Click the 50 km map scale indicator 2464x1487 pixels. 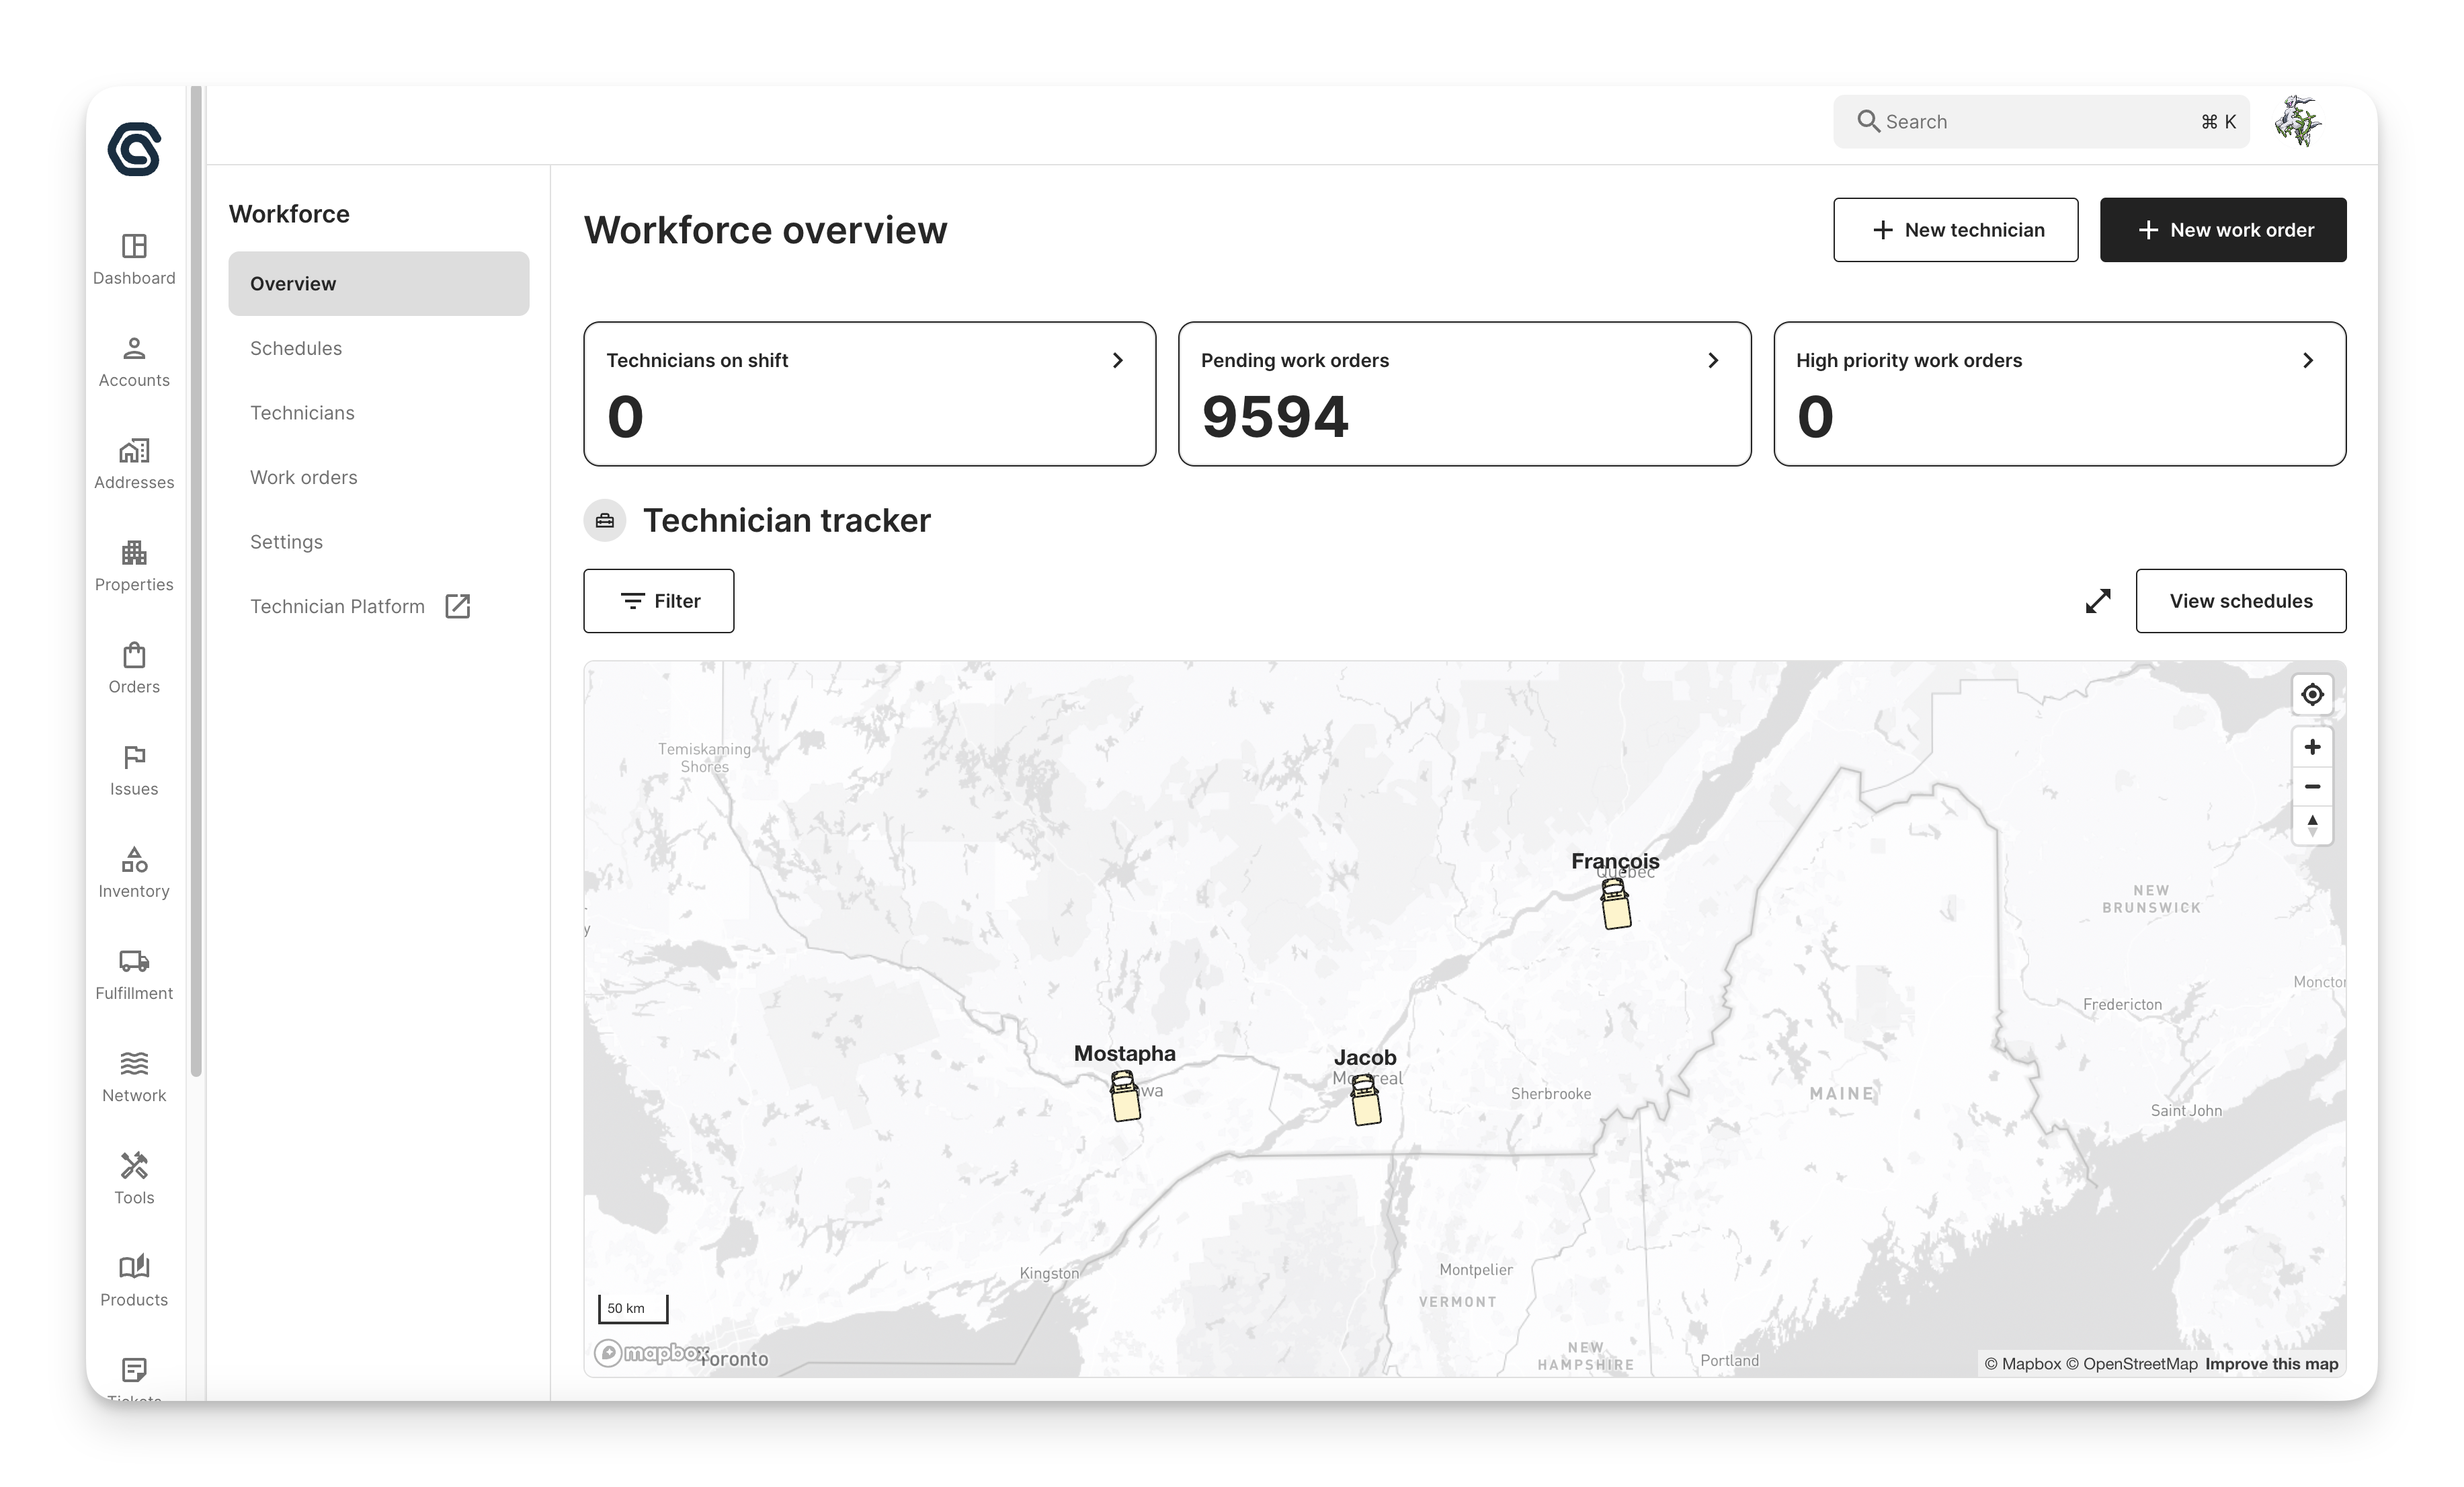[x=633, y=1308]
